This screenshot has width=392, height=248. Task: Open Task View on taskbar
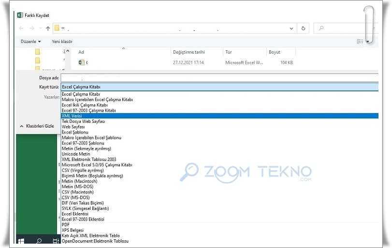(56, 241)
